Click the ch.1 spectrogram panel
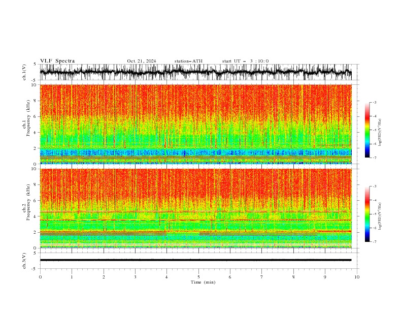Viewport: 402px width, 311px height. pos(195,124)
